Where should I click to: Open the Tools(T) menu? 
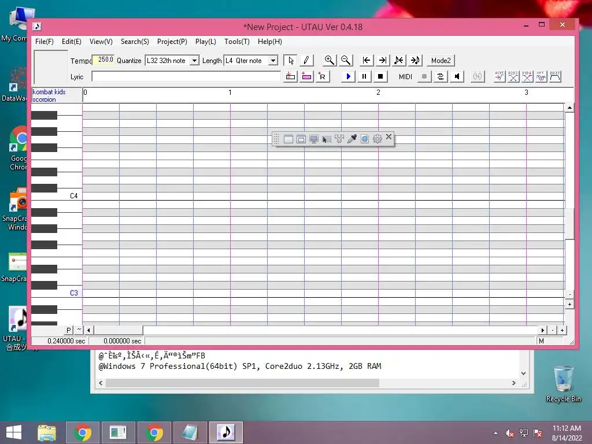click(236, 42)
